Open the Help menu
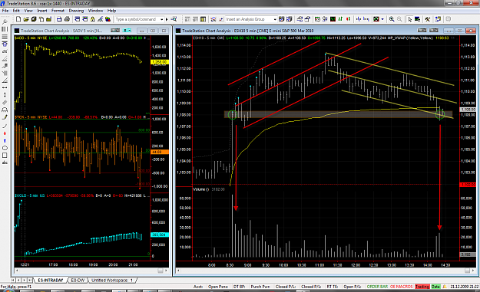Screen dimensions: 480x292 111,11
